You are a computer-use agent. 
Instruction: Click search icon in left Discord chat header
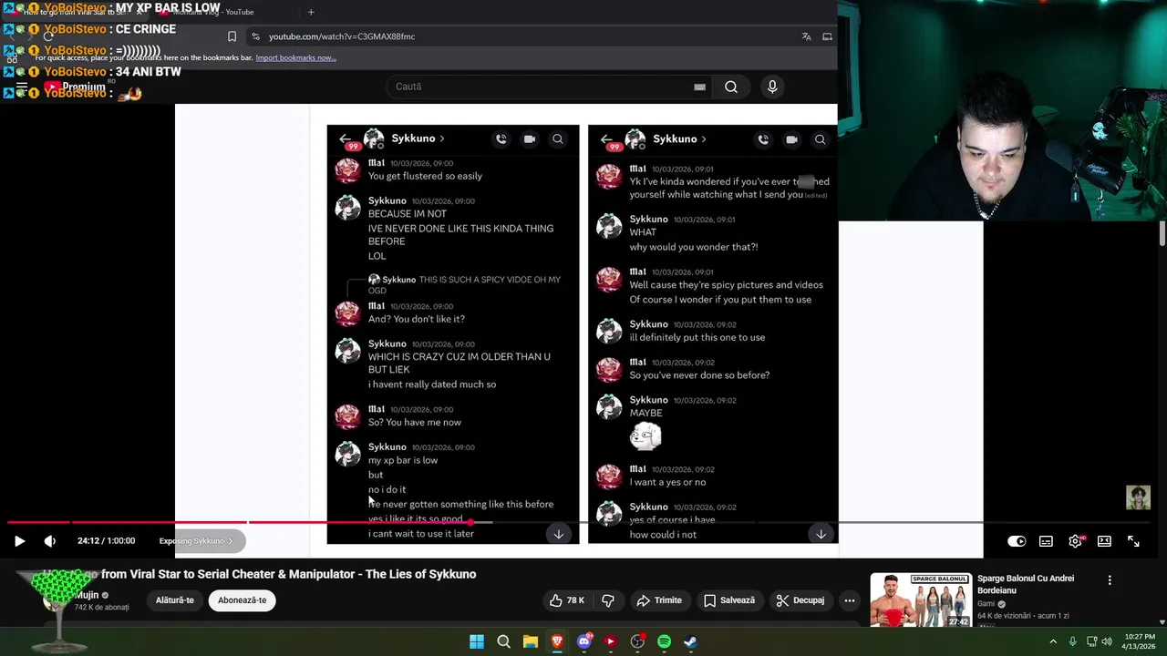click(x=558, y=139)
